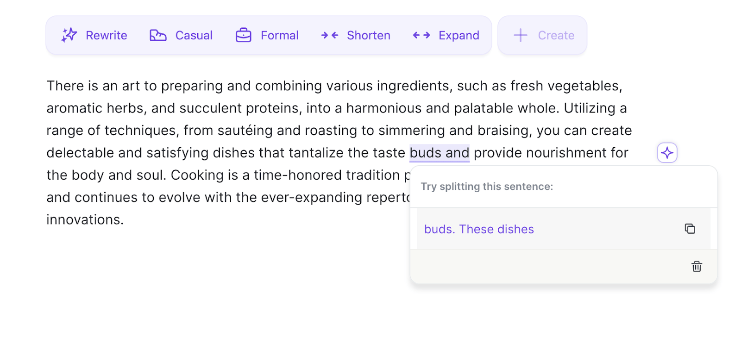741x344 pixels.
Task: Copy the suggested split text
Action: pos(690,229)
